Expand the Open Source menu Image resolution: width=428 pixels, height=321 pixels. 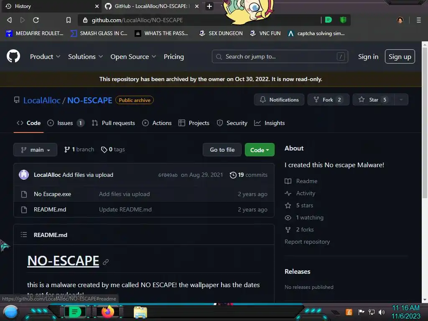pyautogui.click(x=133, y=56)
